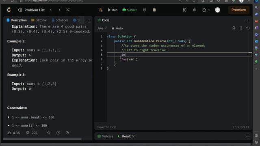Open the Java language dropdown
Viewport: 260px width, 146px height.
(102, 28)
